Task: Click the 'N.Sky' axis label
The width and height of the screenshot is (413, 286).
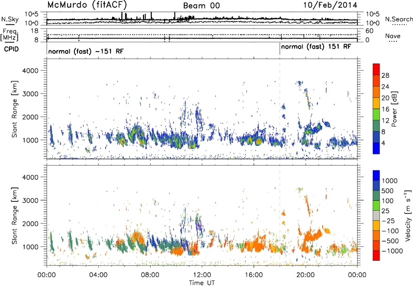Action: point(10,20)
